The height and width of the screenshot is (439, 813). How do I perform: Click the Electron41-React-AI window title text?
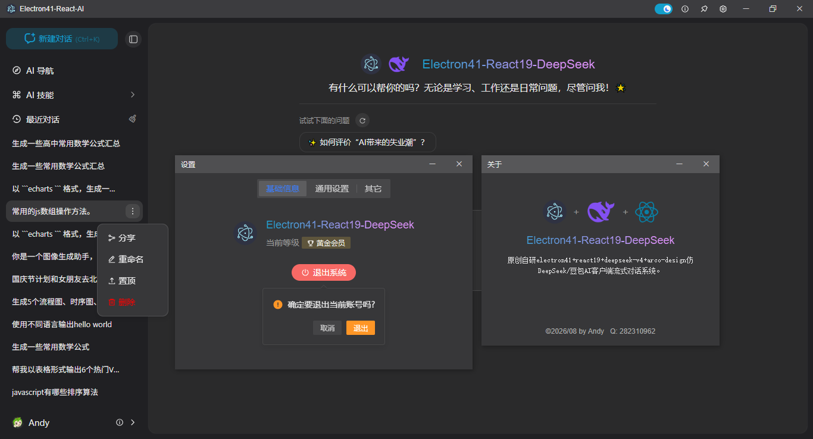click(x=52, y=9)
